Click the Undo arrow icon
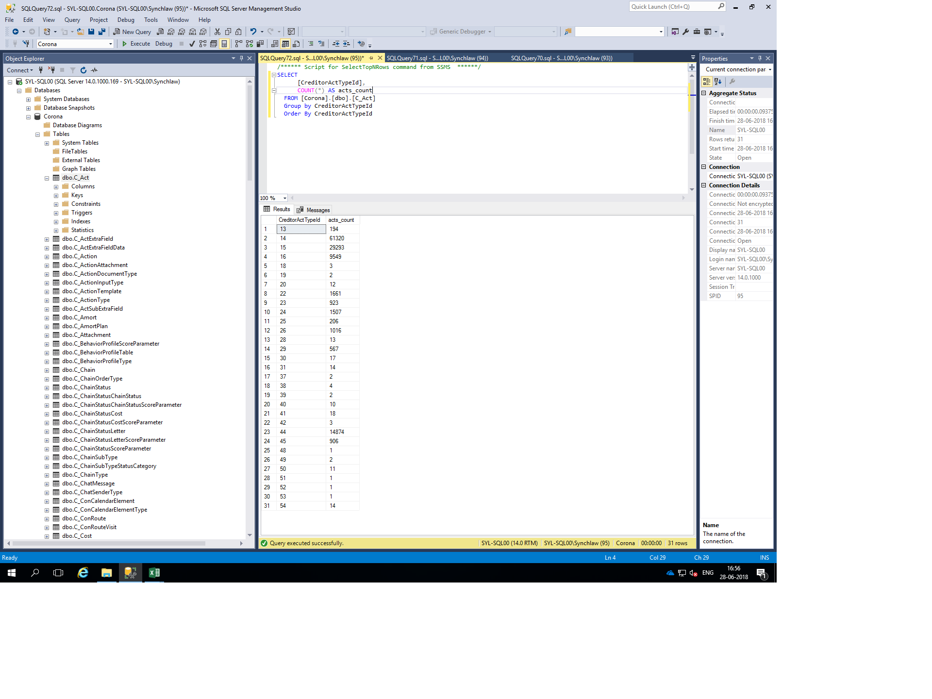 point(253,32)
